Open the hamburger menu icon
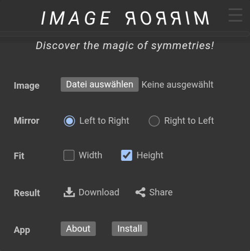The width and height of the screenshot is (250, 251). [x=235, y=15]
